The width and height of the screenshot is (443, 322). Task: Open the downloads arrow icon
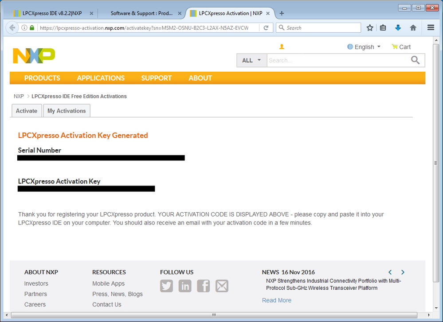[x=398, y=27]
